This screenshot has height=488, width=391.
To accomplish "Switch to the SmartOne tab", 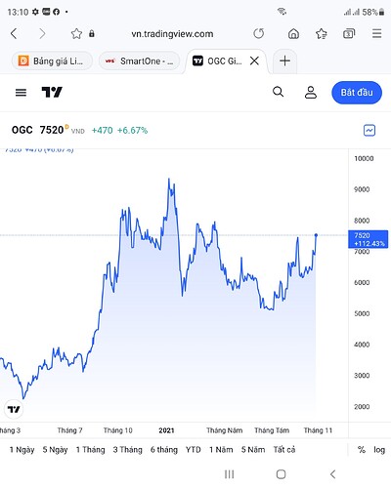I will point(139,61).
